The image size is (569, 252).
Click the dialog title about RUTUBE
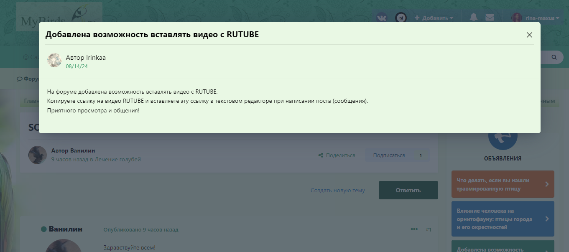(152, 35)
